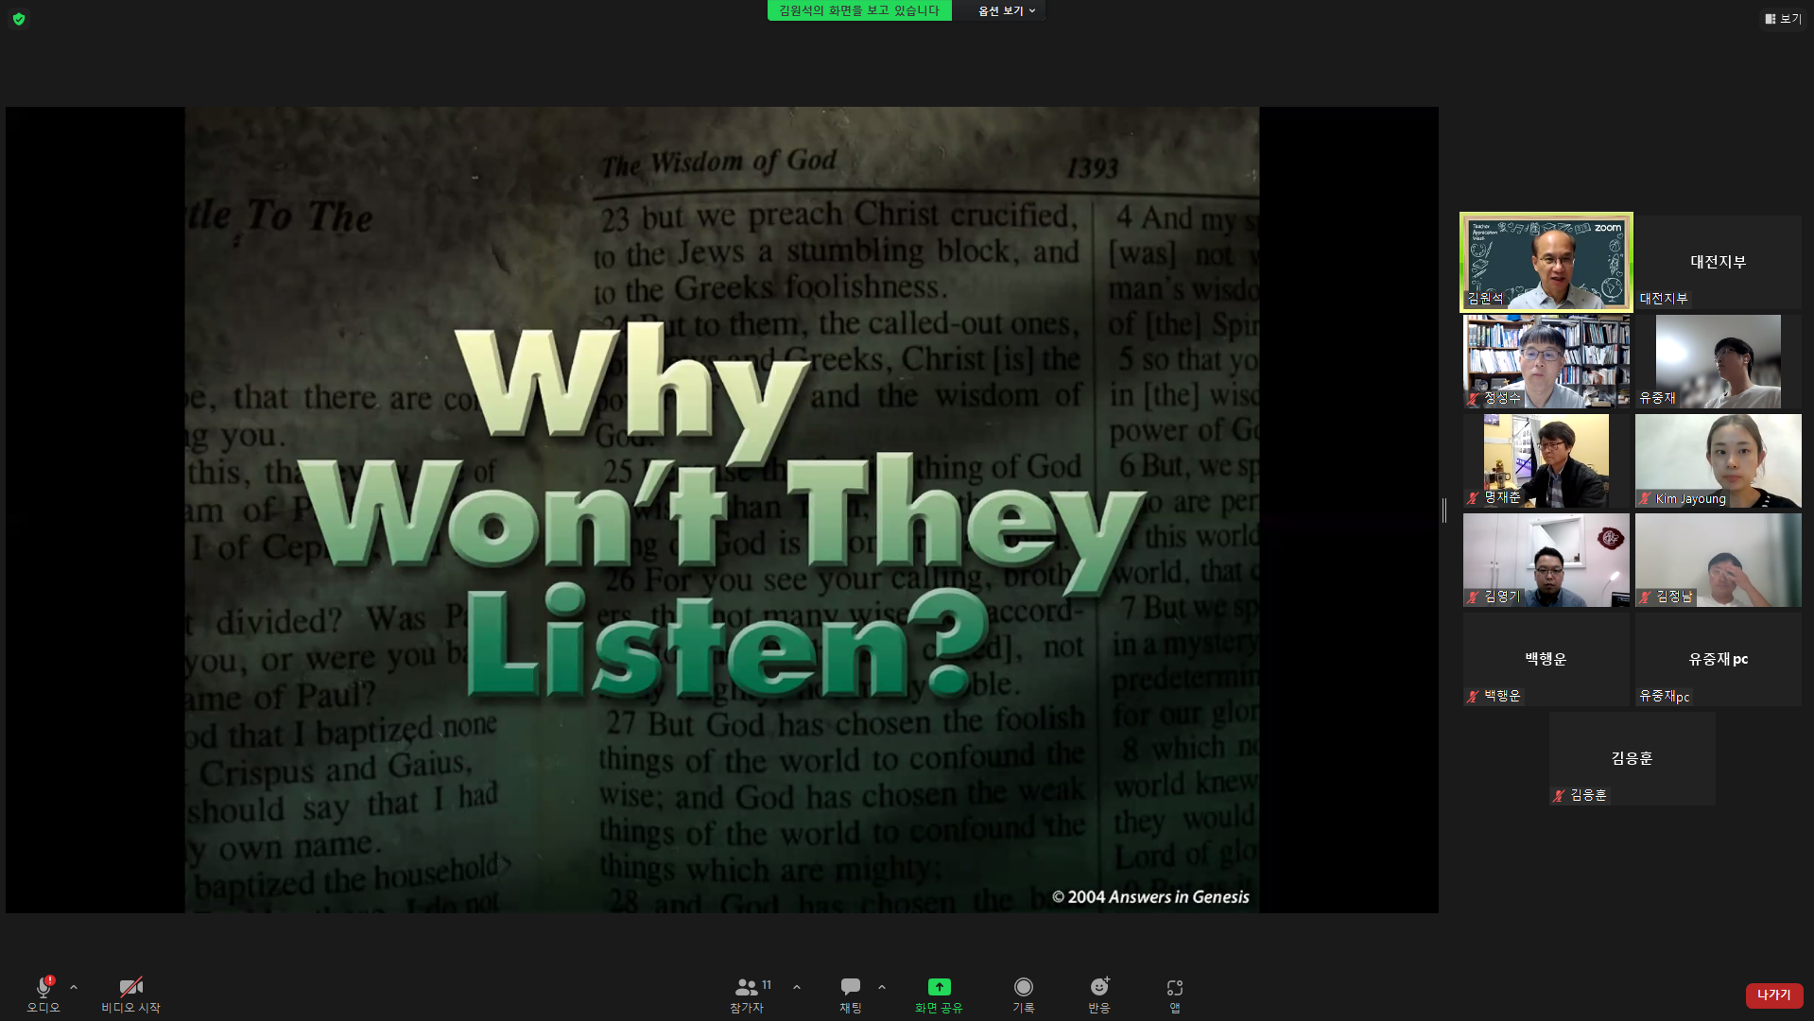The height and width of the screenshot is (1021, 1814).
Task: Open the participants panel icon
Action: point(746,987)
